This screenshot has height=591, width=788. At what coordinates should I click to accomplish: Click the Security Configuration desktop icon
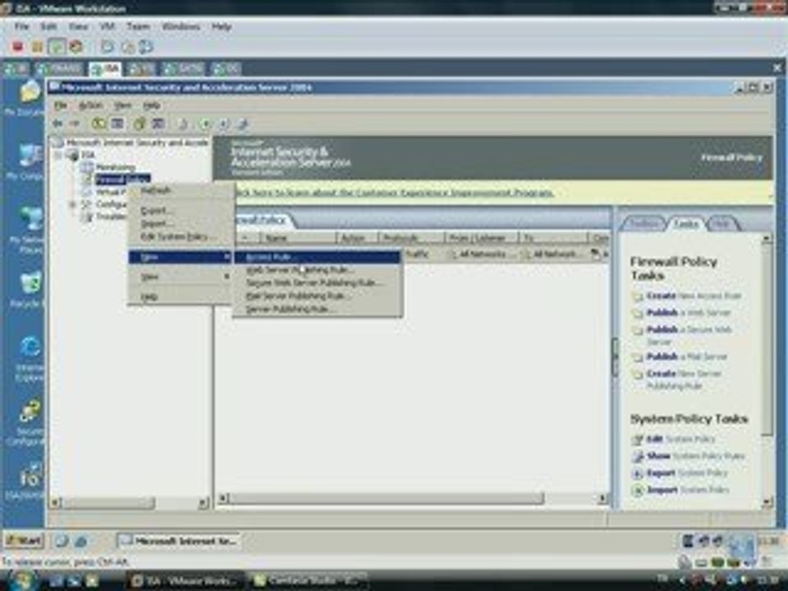coord(30,412)
